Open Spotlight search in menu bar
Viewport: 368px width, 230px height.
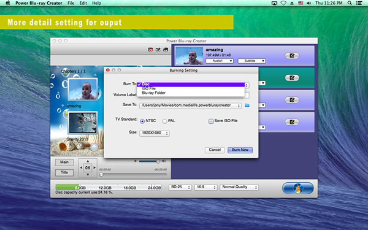[350, 3]
